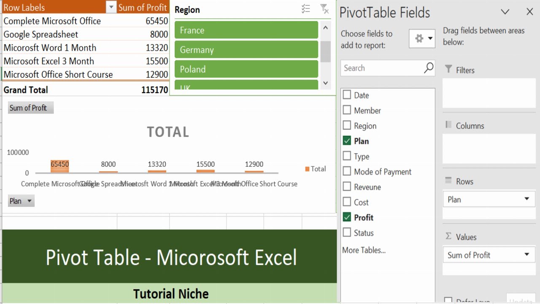Close the PivotTable Fields pane

point(530,12)
